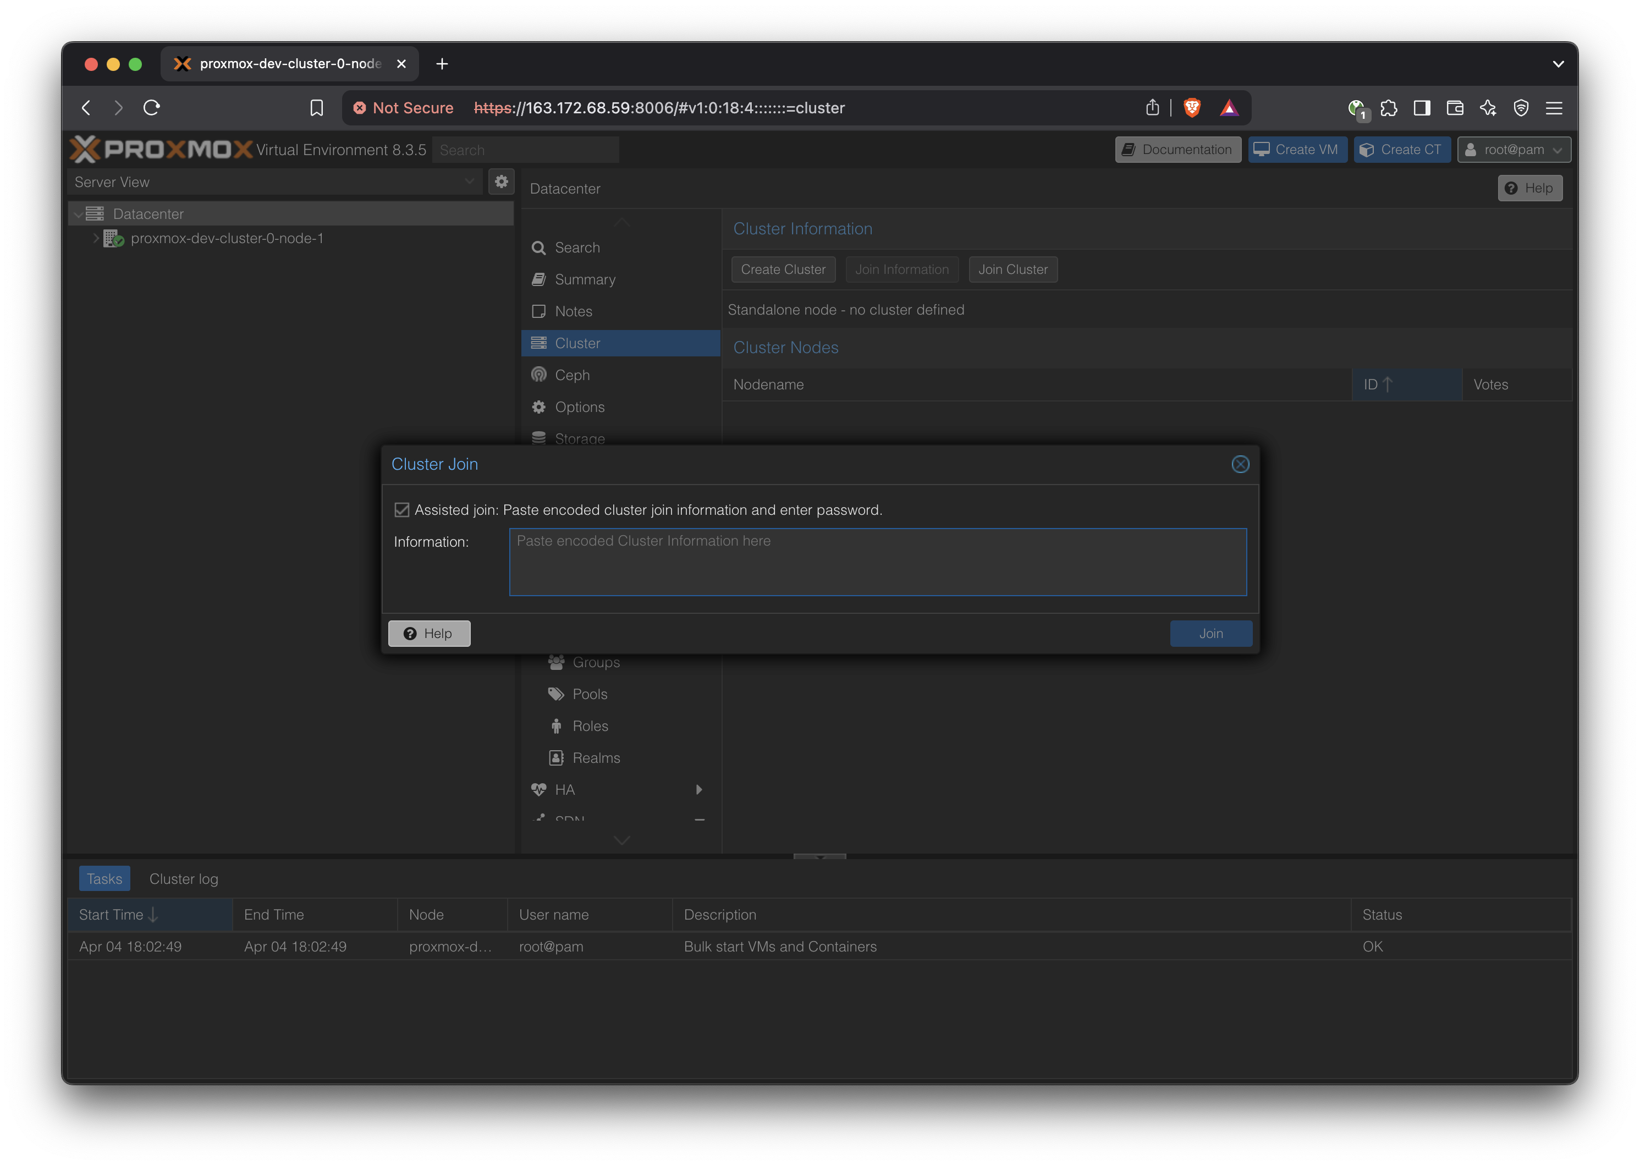Close Cluster Join dialog with X icon
Image resolution: width=1640 pixels, height=1166 pixels.
(1240, 465)
